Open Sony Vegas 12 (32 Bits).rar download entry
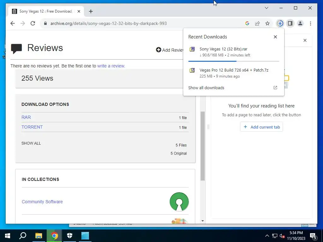Viewport: 323px width, 242px height. pos(234,52)
